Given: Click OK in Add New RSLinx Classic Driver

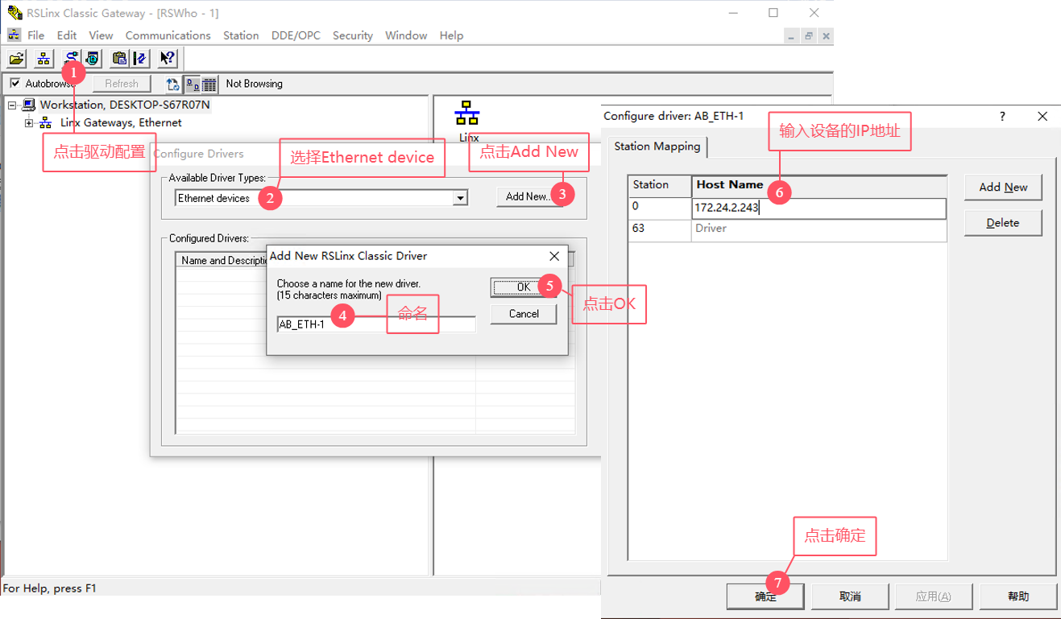Looking at the screenshot, I should click(524, 287).
